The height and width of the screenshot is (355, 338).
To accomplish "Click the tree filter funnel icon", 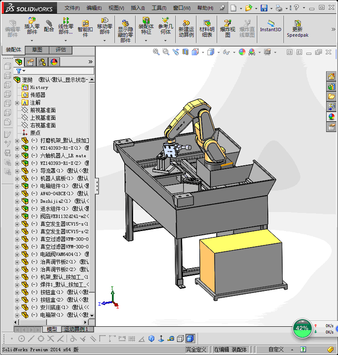I will pyautogui.click(x=19, y=71).
